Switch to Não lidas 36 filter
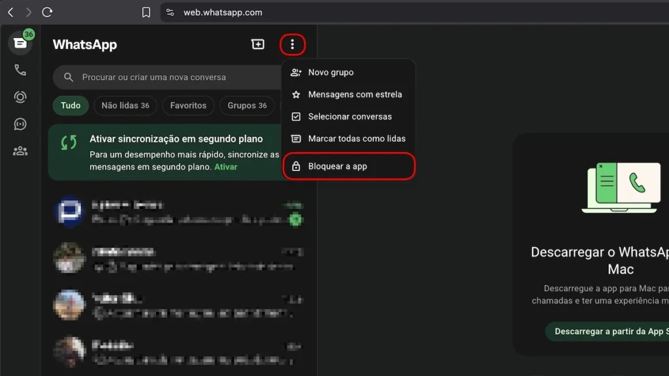 [x=125, y=105]
